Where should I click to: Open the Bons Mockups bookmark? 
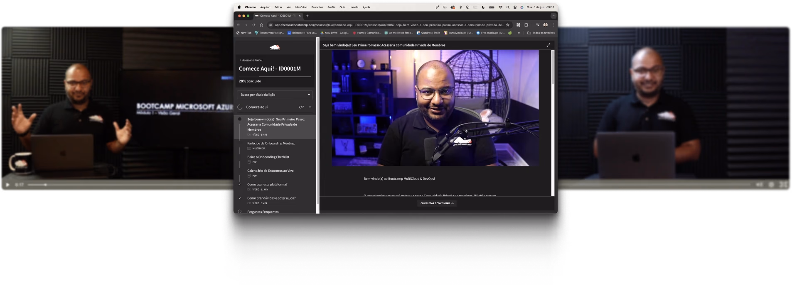pyautogui.click(x=458, y=33)
